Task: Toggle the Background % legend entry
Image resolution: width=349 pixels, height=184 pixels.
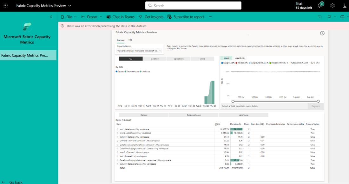Action: pos(228,63)
